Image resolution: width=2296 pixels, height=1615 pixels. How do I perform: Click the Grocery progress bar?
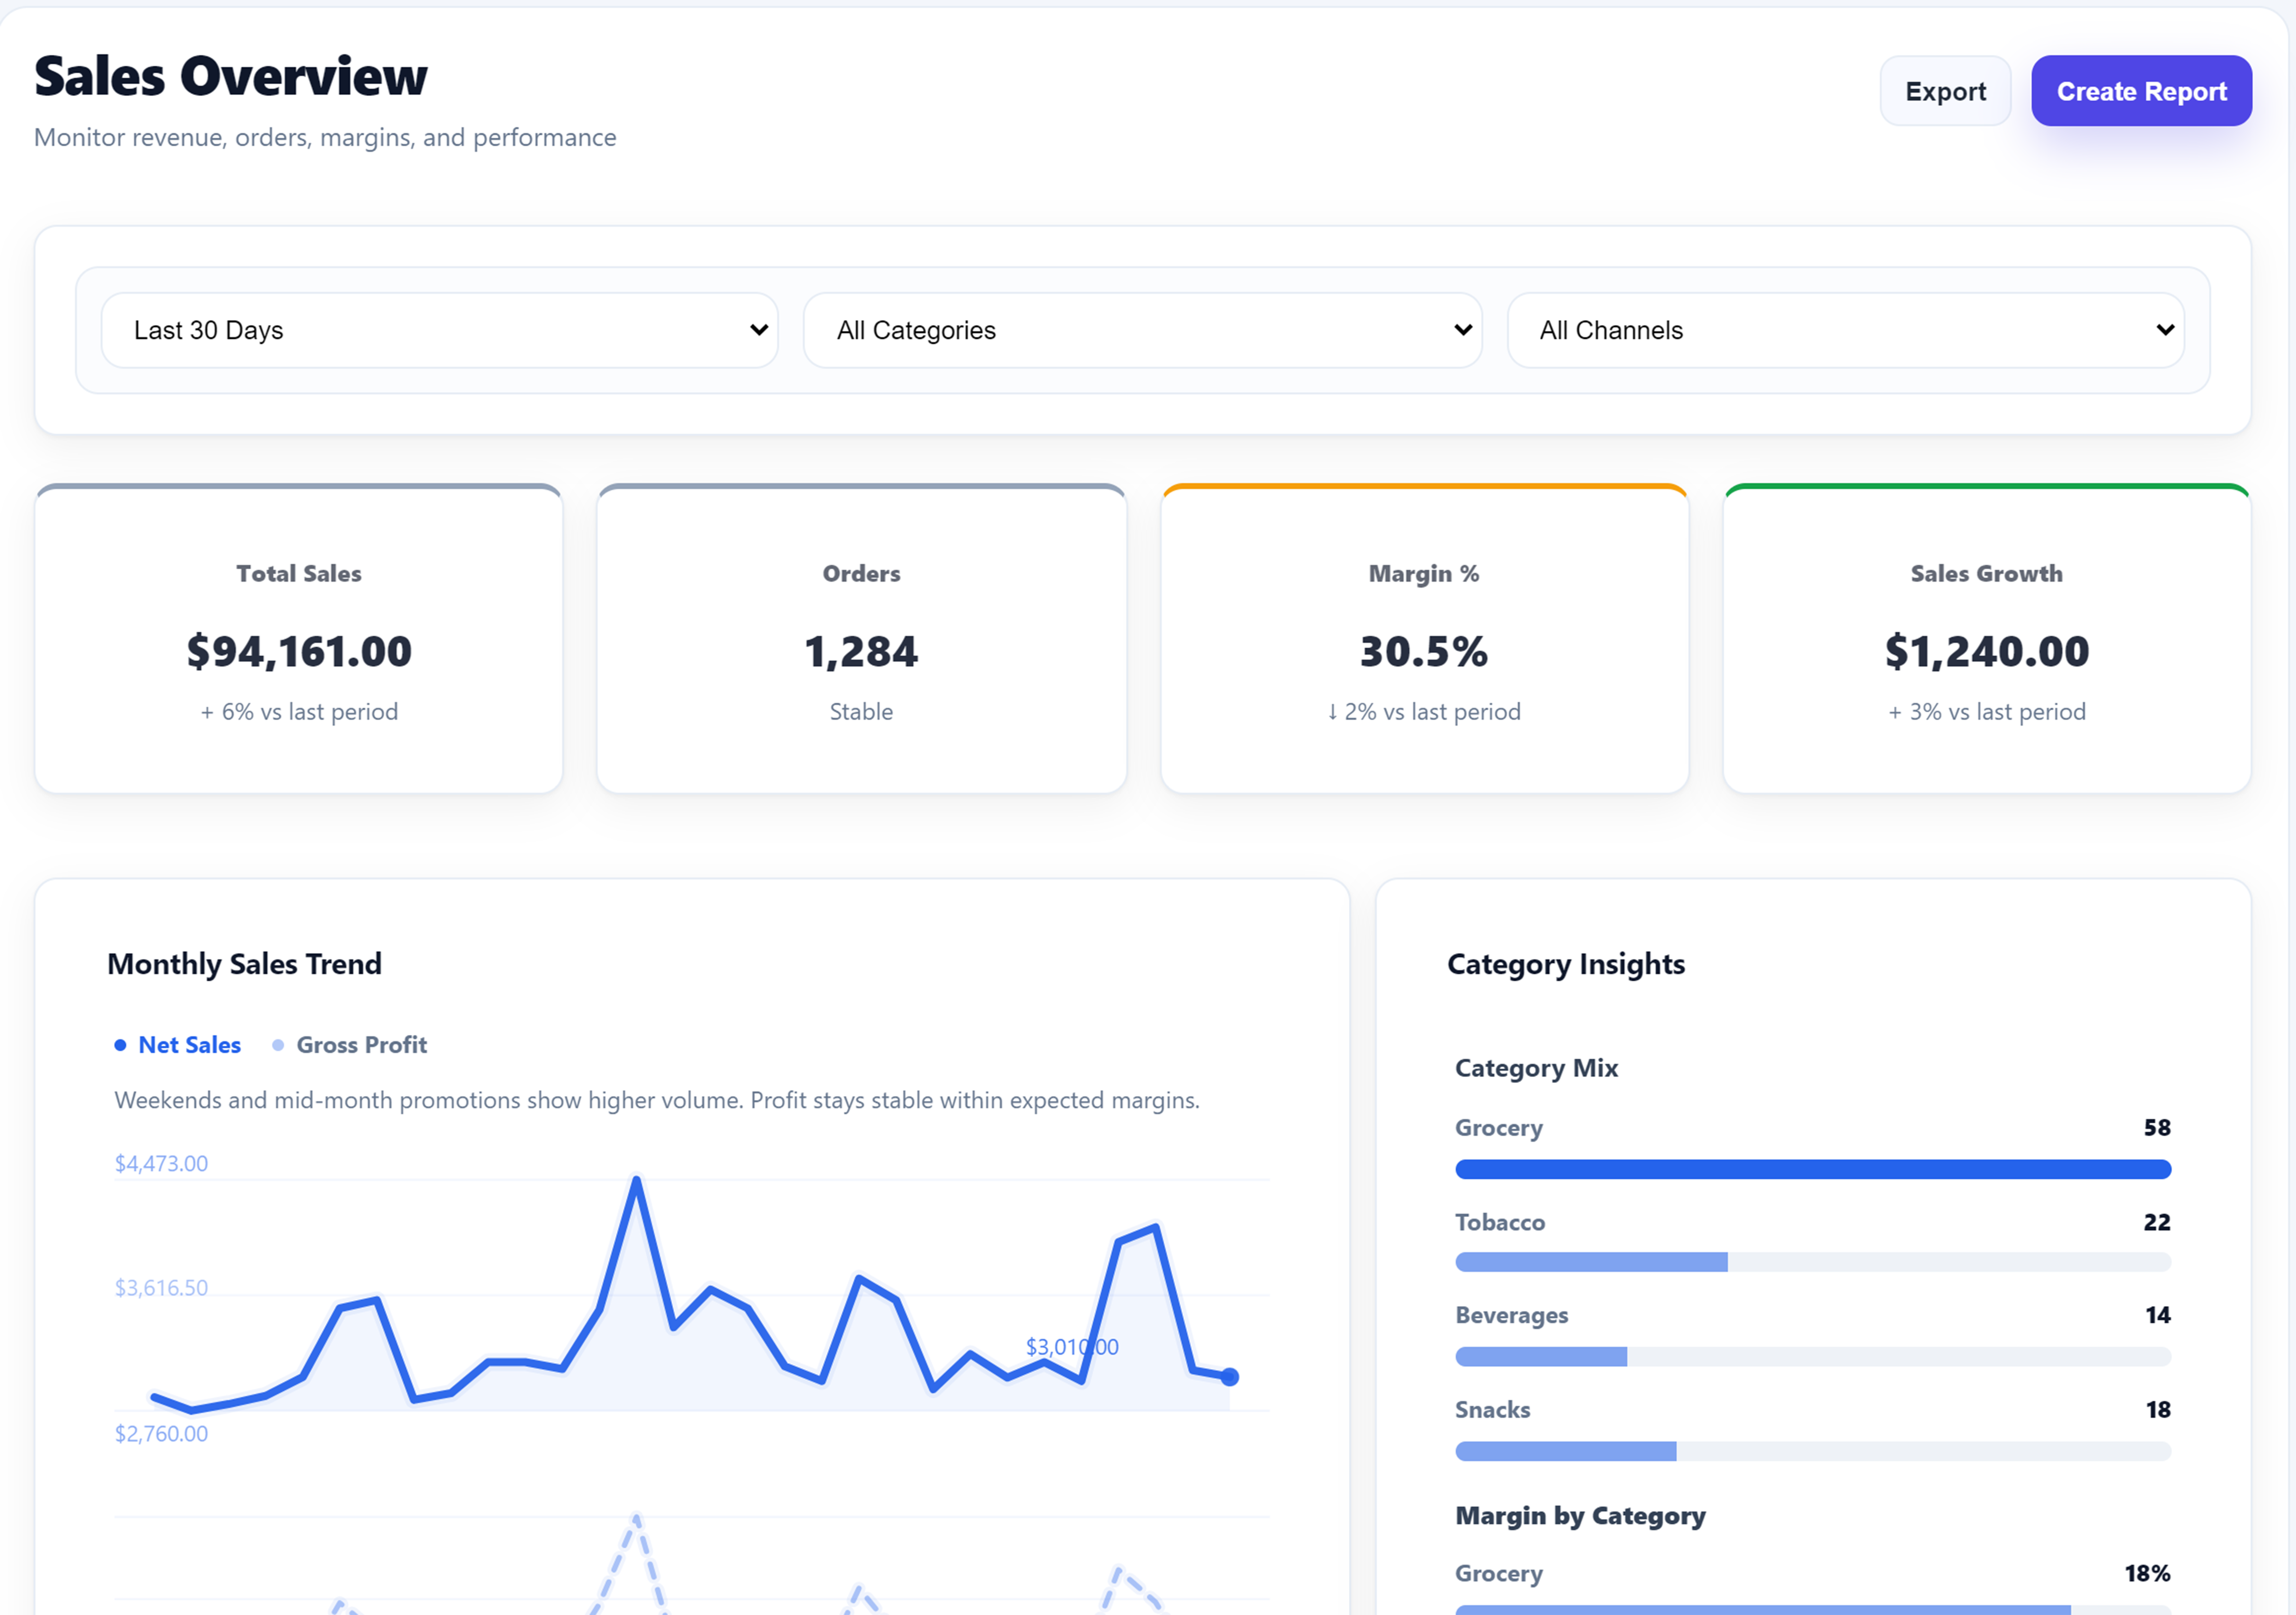[x=1813, y=1168]
